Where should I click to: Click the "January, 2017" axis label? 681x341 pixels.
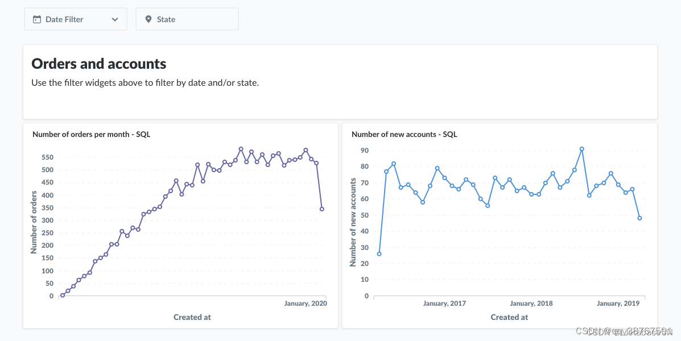coord(444,303)
